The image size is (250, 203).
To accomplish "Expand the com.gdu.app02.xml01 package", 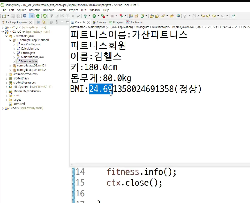I will (10, 66).
